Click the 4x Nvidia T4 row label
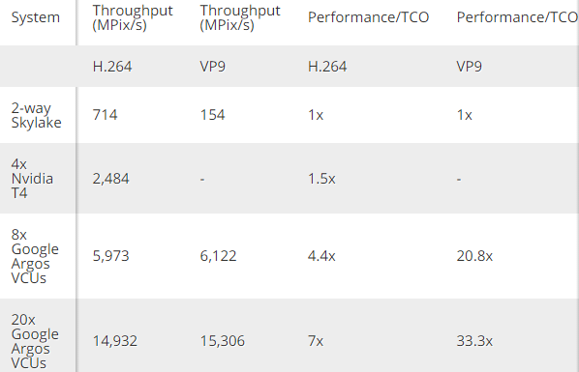579x372 pixels. (32, 179)
